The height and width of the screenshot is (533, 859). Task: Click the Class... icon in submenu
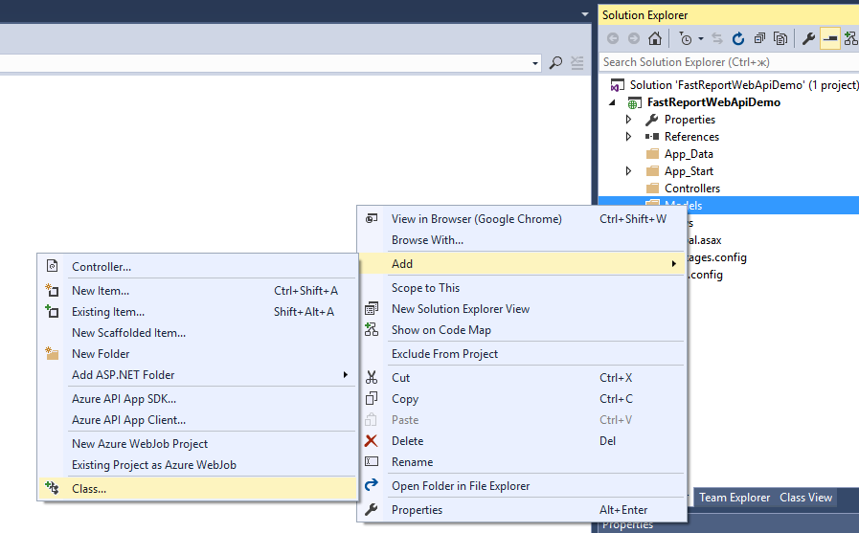52,488
